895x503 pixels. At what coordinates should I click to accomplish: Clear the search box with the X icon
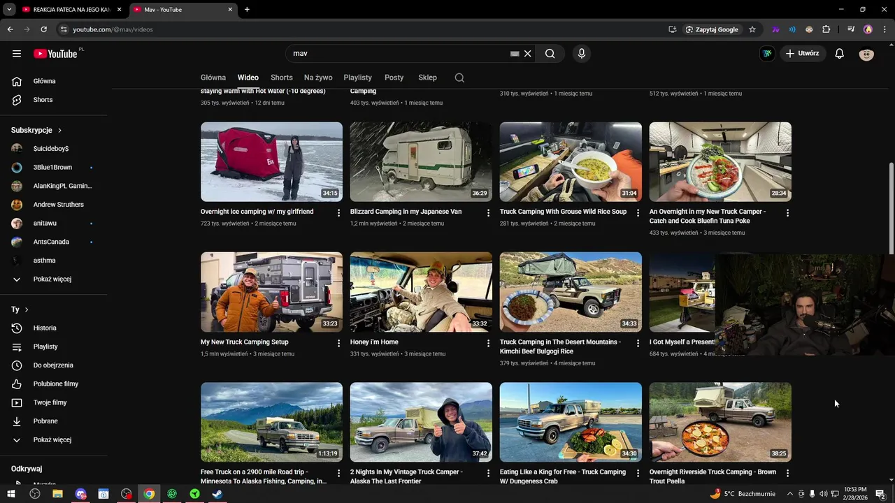(528, 54)
